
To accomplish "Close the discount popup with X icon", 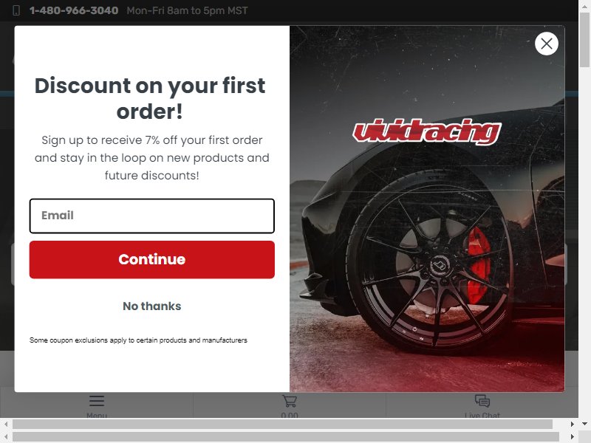I will (x=546, y=44).
